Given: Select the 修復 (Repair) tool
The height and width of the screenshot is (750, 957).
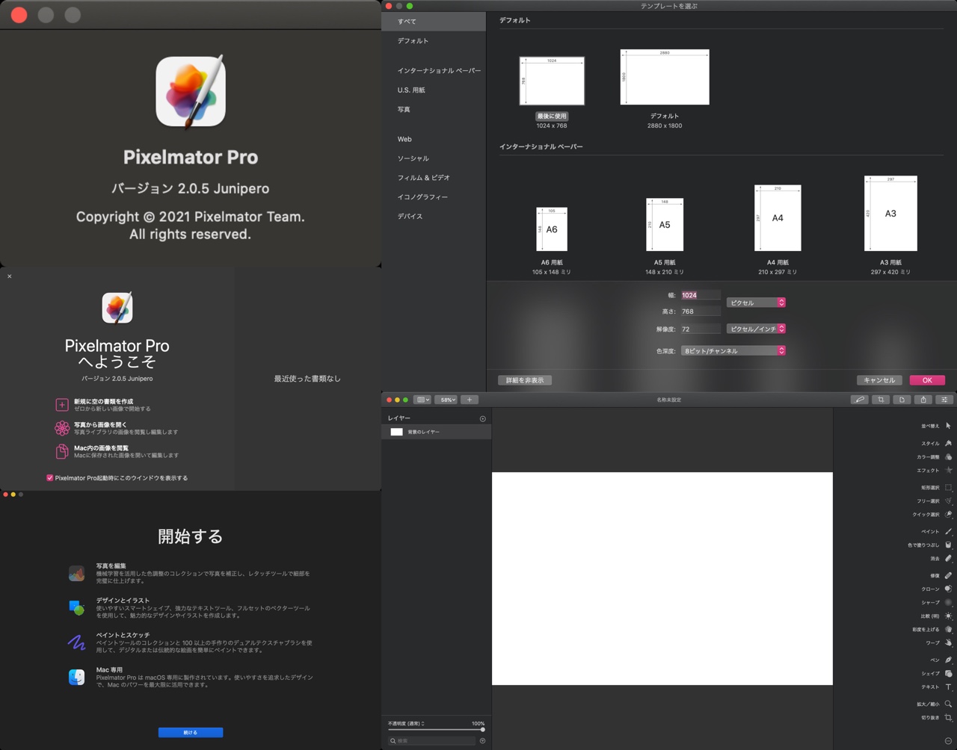Looking at the screenshot, I should 948,575.
